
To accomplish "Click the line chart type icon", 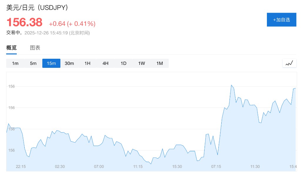I will [x=289, y=63].
